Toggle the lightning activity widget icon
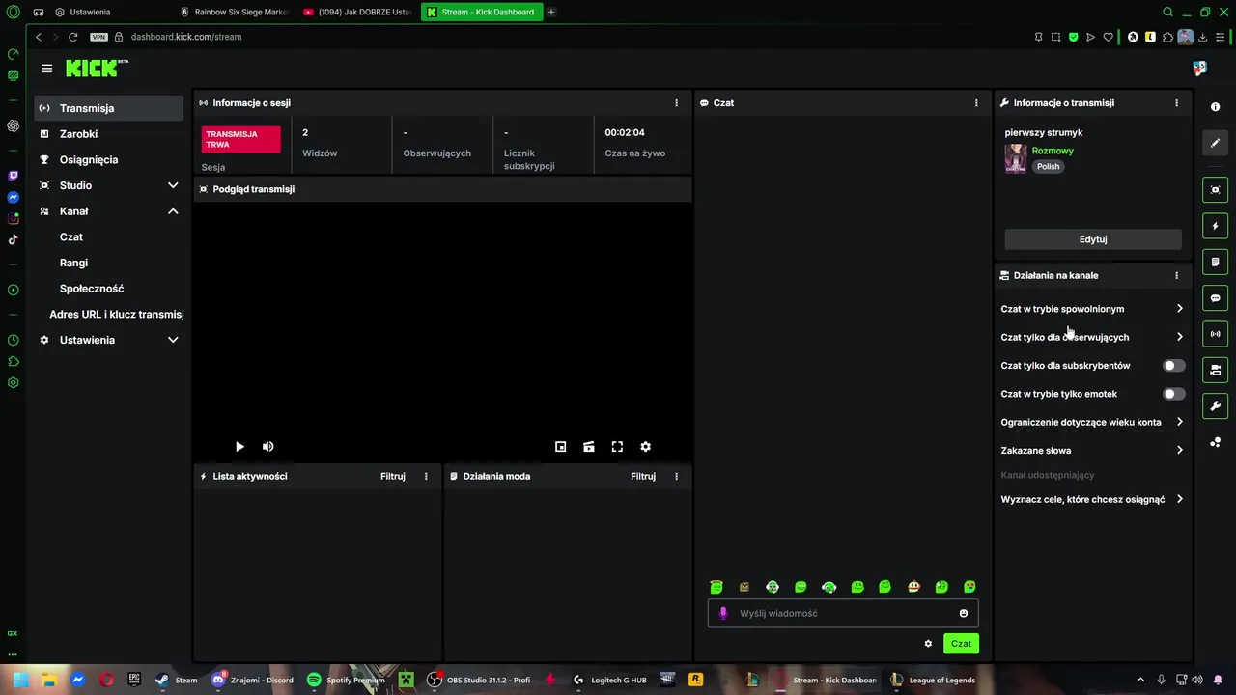Image resolution: width=1236 pixels, height=695 pixels. (1216, 226)
